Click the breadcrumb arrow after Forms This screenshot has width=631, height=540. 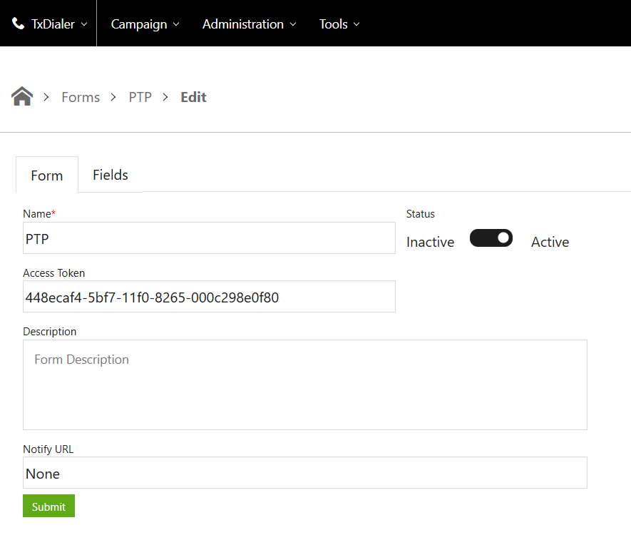[x=113, y=97]
